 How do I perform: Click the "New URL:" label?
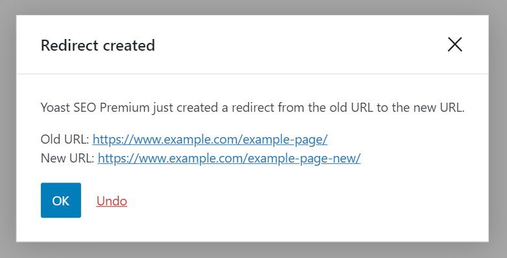click(68, 159)
